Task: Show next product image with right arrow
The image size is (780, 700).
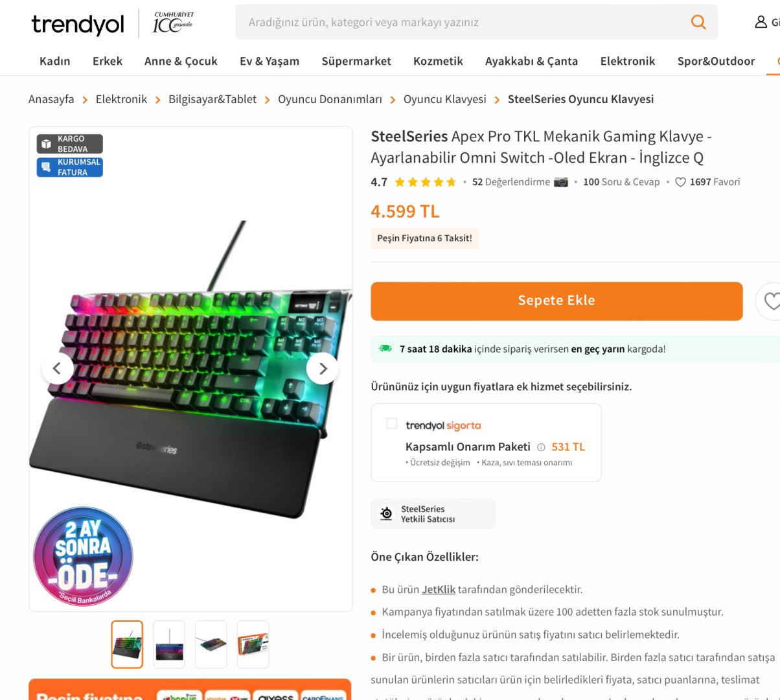Action: (323, 368)
